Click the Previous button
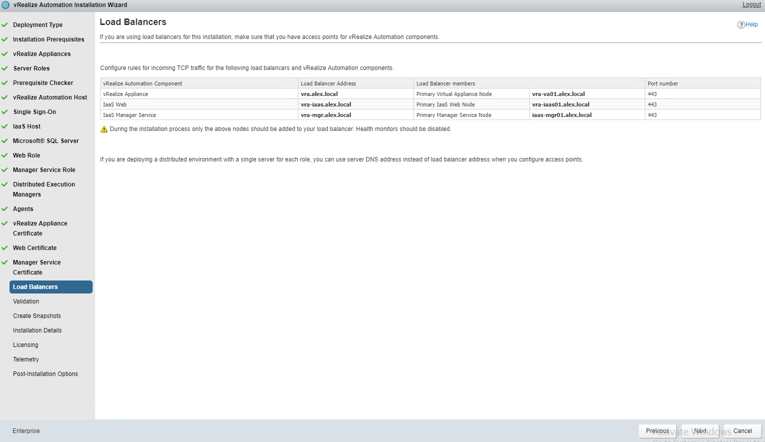This screenshot has height=442, width=765. click(657, 431)
